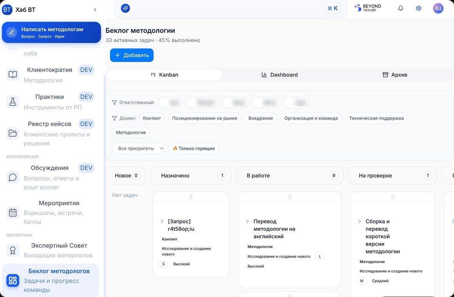The width and height of the screenshot is (454, 297).
Task: Click the В работе column header
Action: (290, 176)
